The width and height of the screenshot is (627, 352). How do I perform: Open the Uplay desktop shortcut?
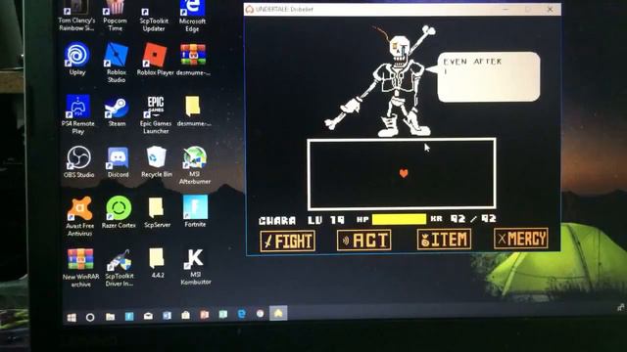(76, 59)
